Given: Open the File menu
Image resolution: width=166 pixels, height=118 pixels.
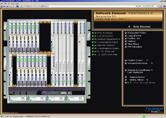Looking at the screenshot, I should [1, 4].
